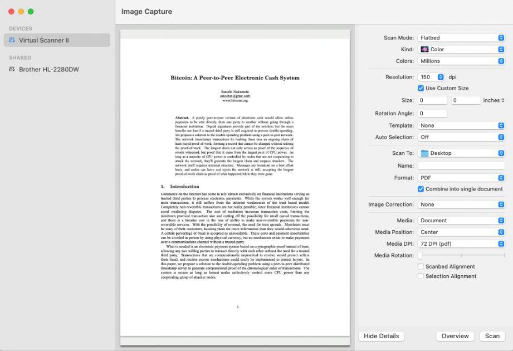Open the Image Correction dropdown
Viewport: 513px width, 351px height.
pos(461,204)
